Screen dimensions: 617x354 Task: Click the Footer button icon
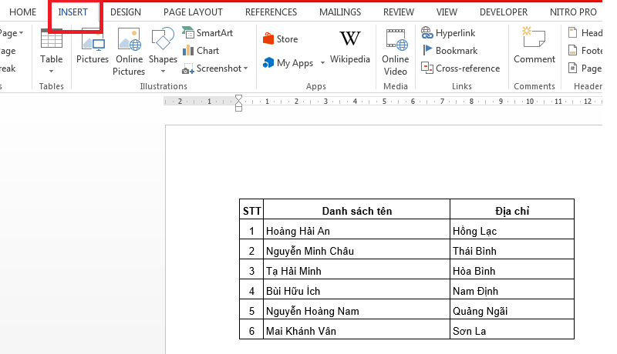point(572,50)
